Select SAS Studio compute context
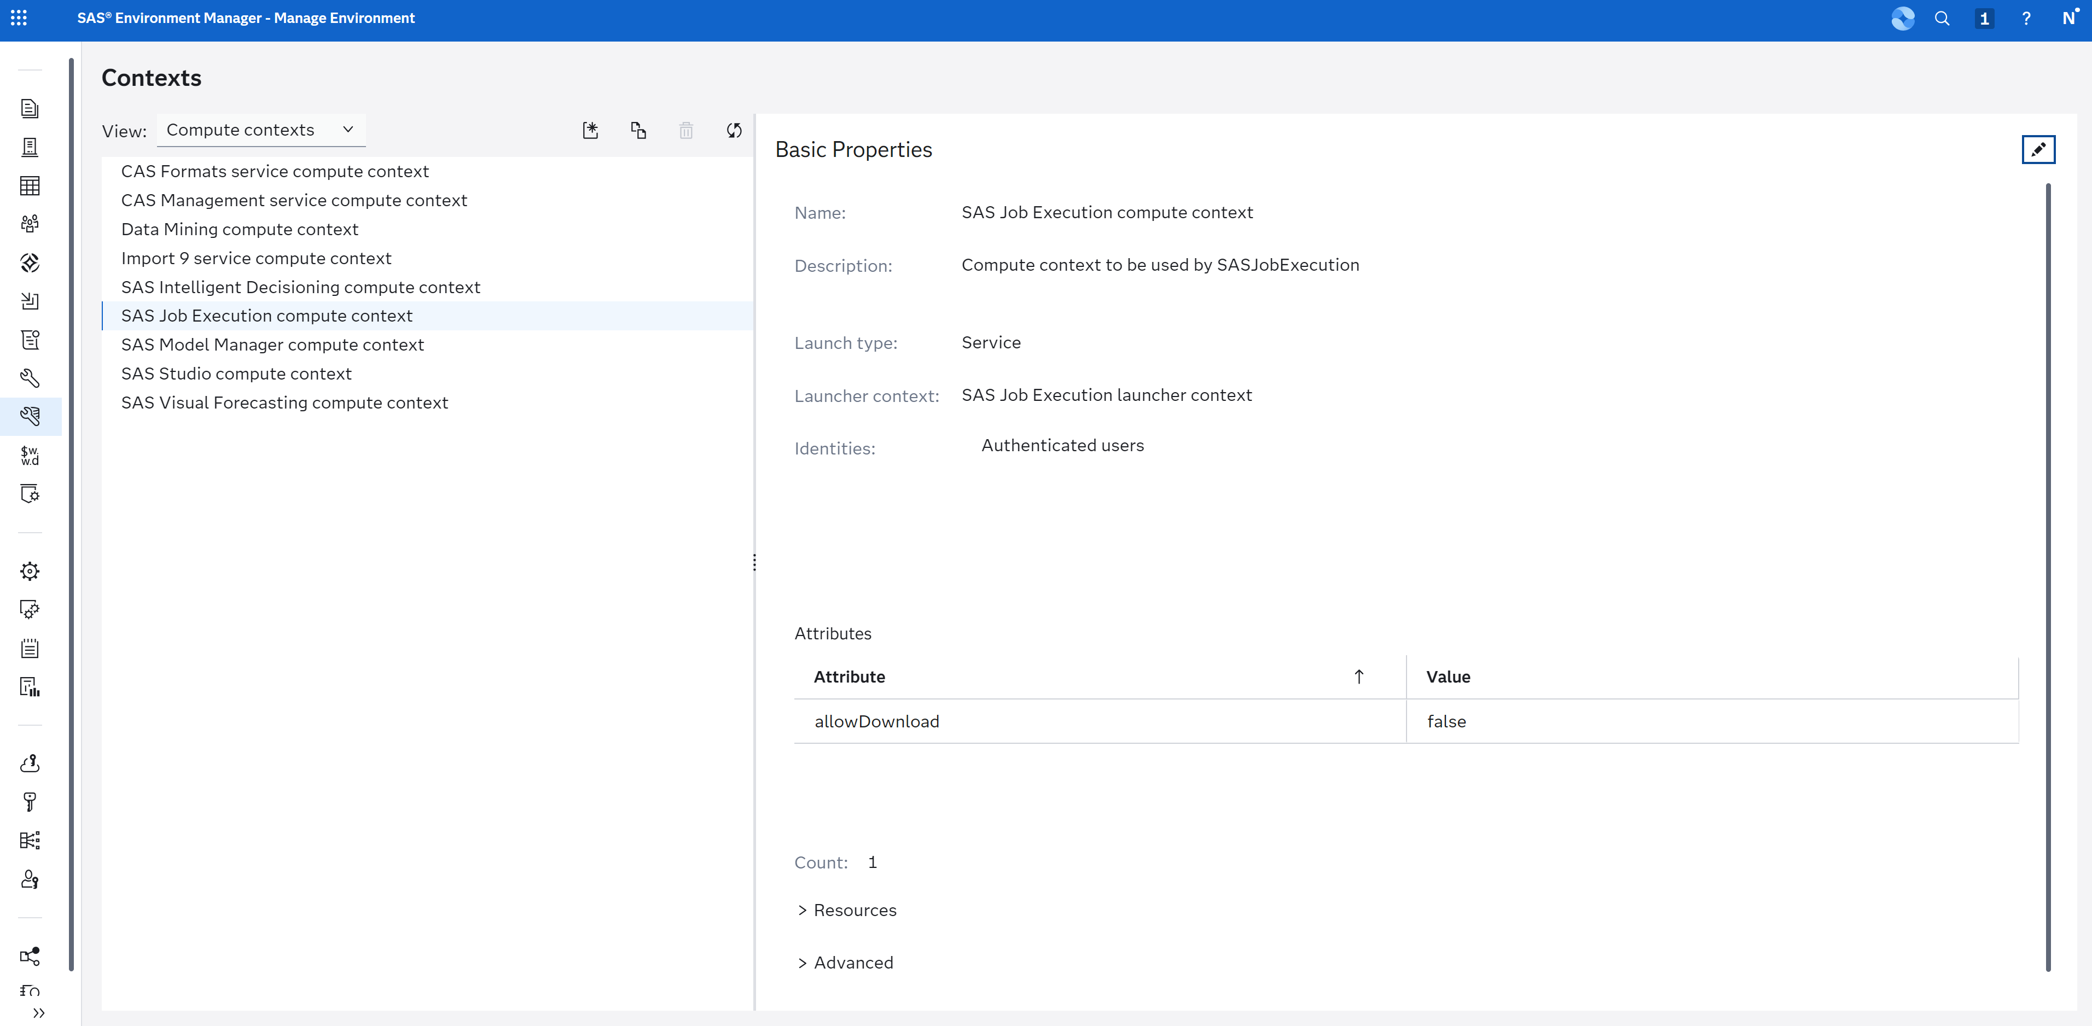Screen dimensions: 2092x1026 click(x=428, y=374)
